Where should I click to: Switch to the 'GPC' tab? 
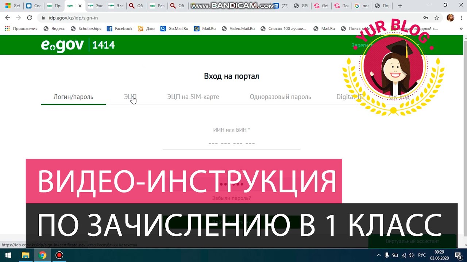(301, 6)
